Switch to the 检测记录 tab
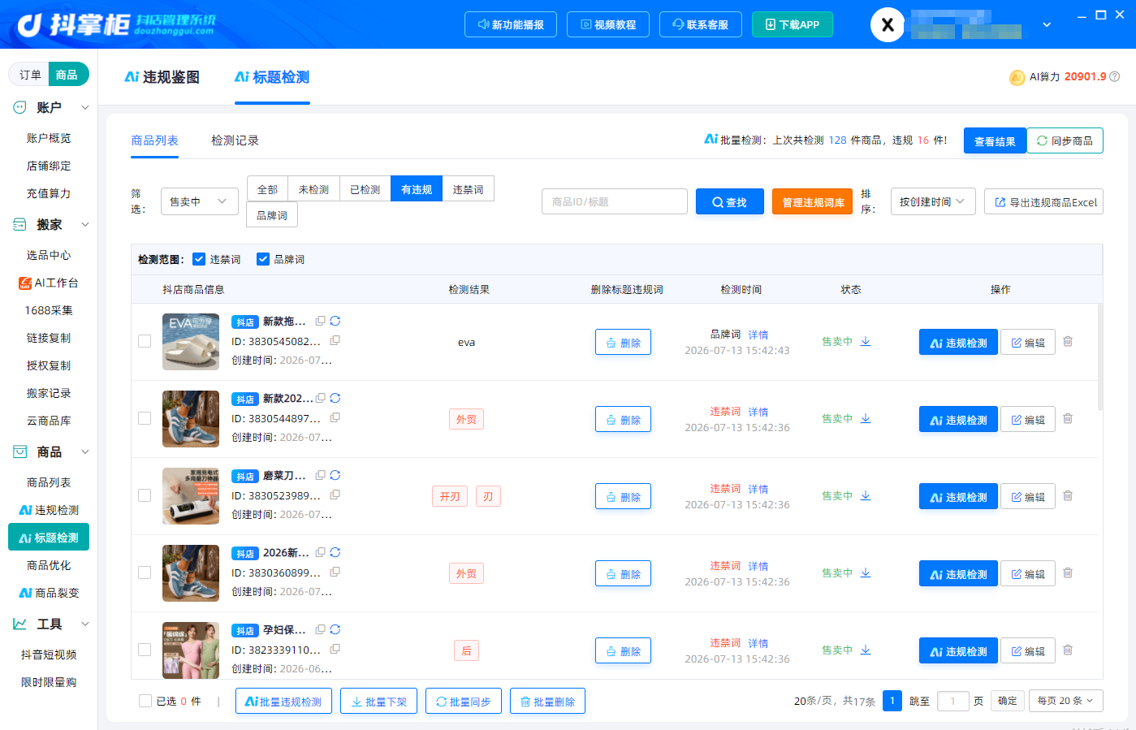The height and width of the screenshot is (730, 1136). [235, 140]
